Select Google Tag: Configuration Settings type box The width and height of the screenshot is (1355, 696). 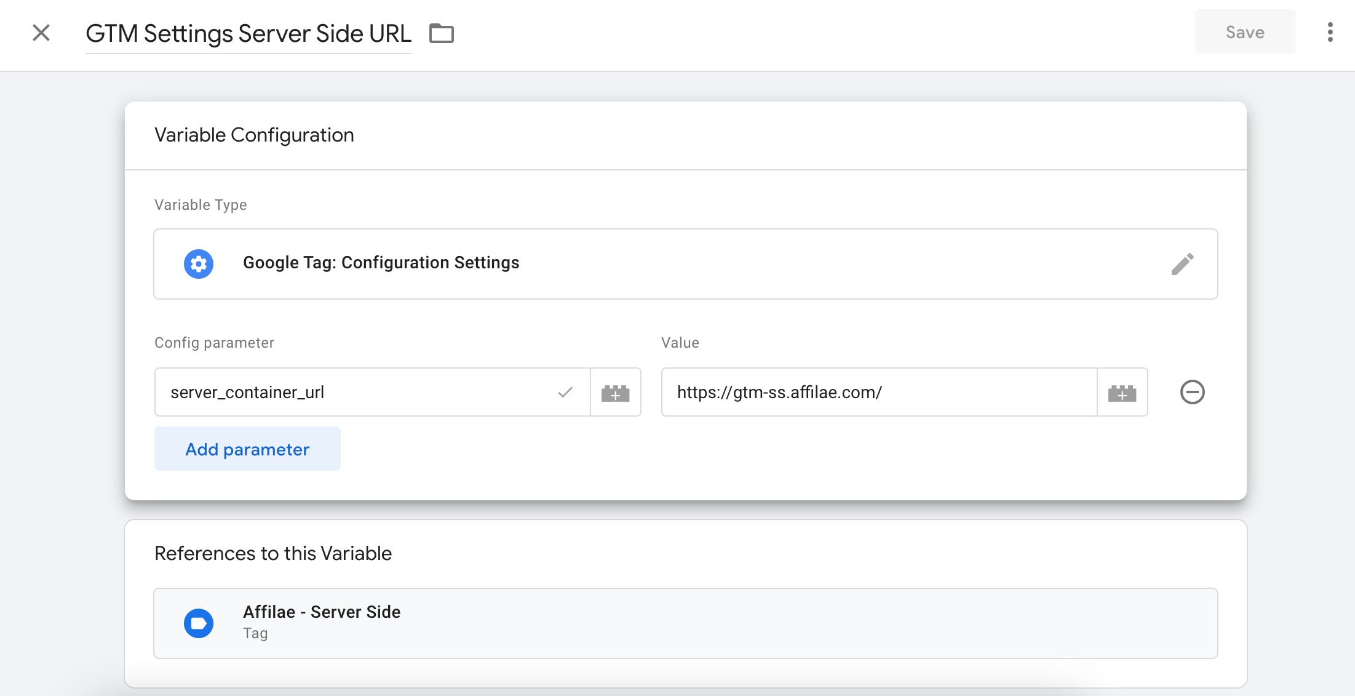pos(685,264)
